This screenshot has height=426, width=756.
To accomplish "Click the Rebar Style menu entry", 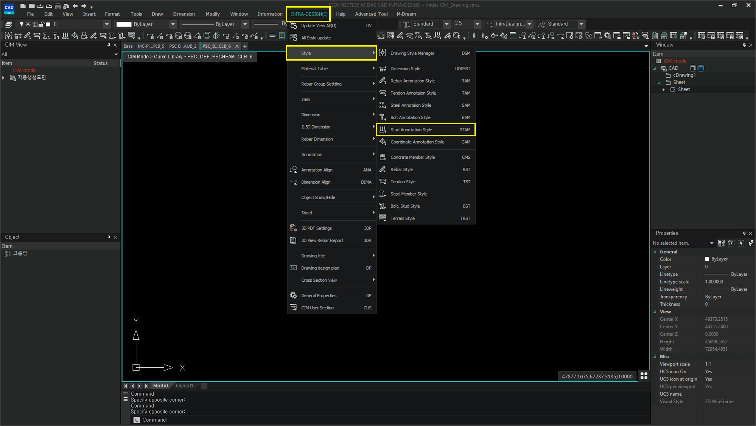I will [x=426, y=169].
